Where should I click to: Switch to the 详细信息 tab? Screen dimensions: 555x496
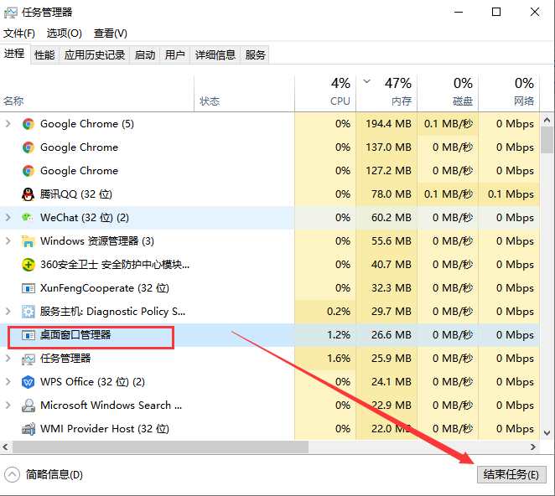coord(215,54)
